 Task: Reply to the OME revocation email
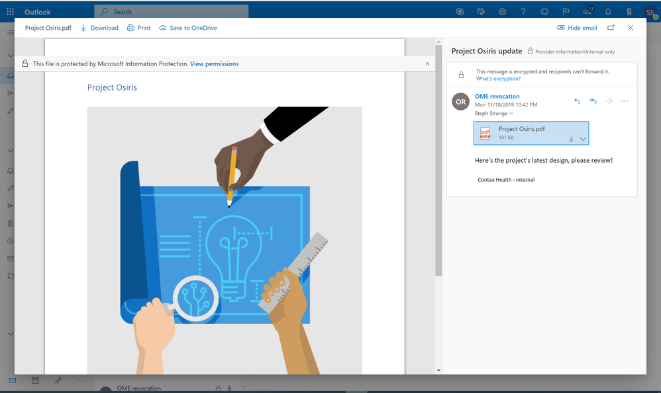[577, 101]
